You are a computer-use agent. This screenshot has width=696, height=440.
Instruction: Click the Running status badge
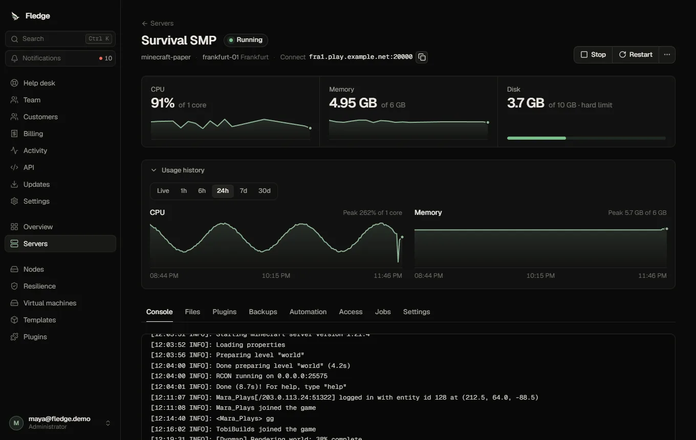[246, 40]
